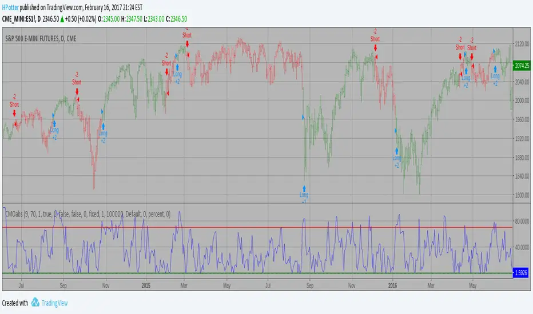Click the red Short arrow in early March 2015
The width and height of the screenshot is (533, 314).
[187, 44]
